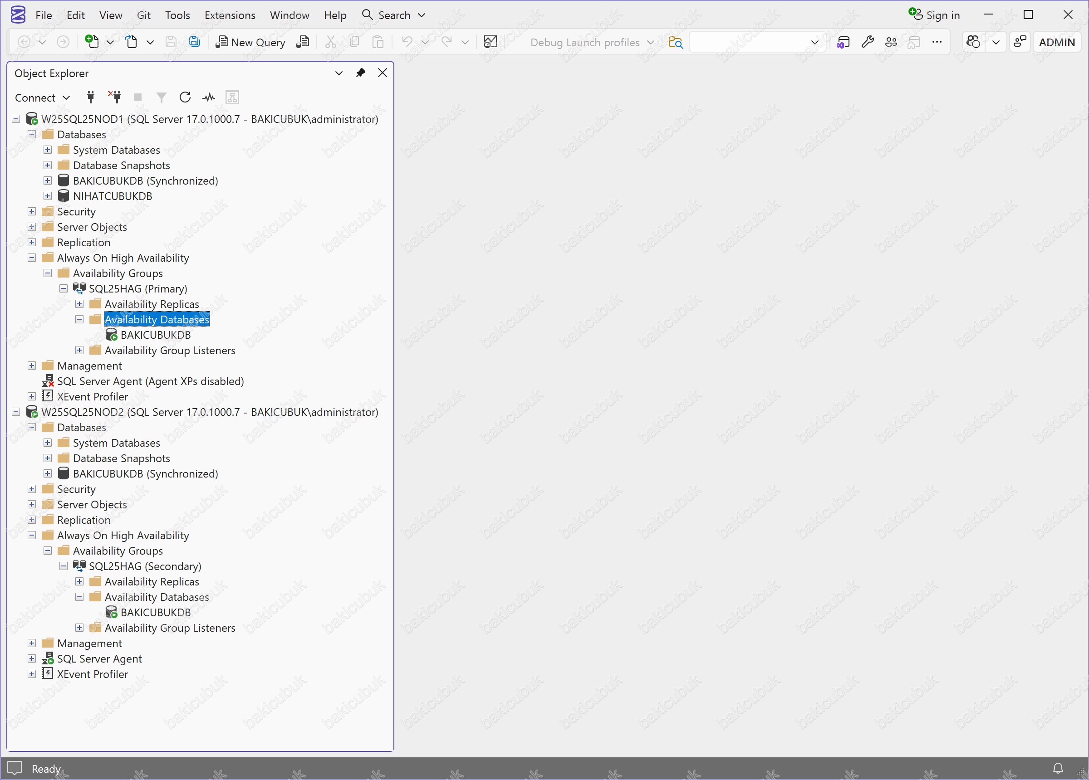Open the Extensions menu
Viewport: 1089px width, 780px height.
click(x=230, y=15)
